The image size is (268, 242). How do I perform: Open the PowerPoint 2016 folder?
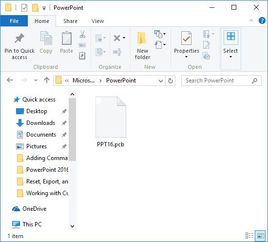pos(42,170)
